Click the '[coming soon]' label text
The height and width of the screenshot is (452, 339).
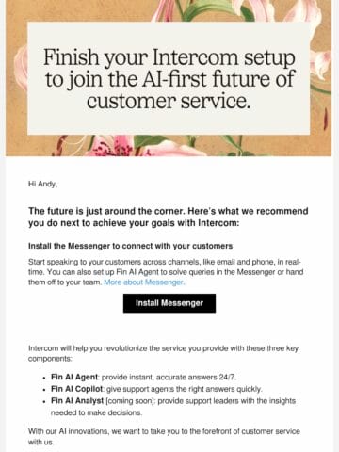coord(130,401)
